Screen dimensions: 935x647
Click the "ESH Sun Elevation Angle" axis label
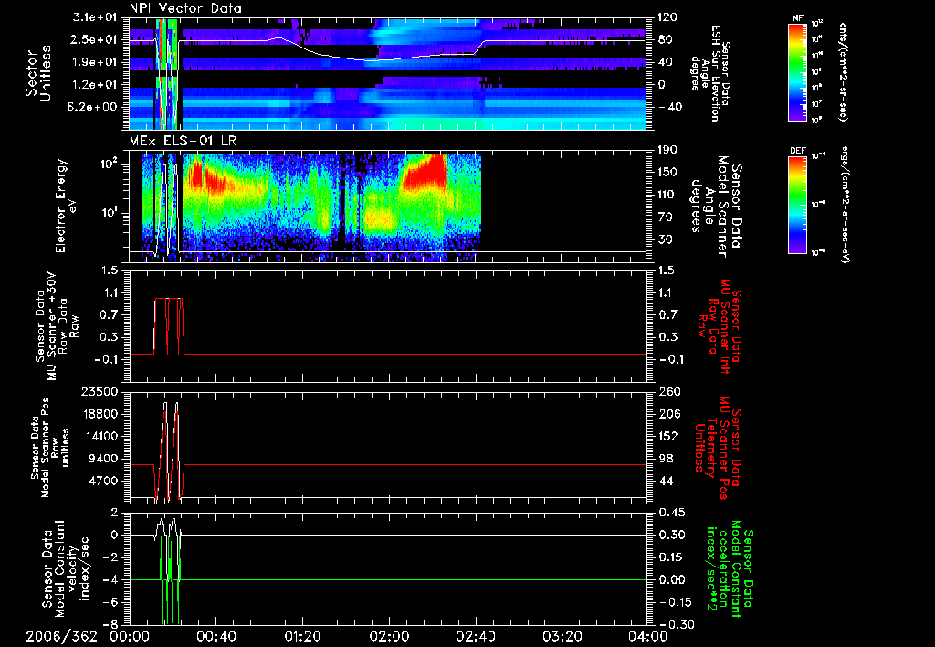[x=709, y=74]
